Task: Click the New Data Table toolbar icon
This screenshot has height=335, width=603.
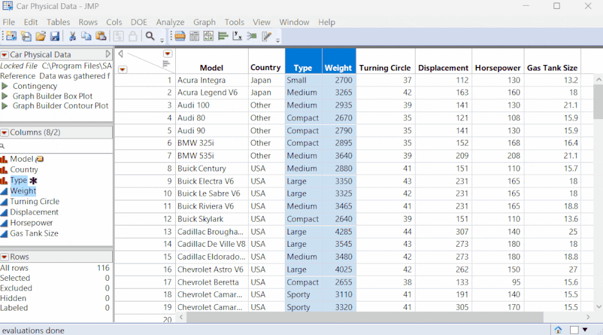Action: click(x=12, y=36)
